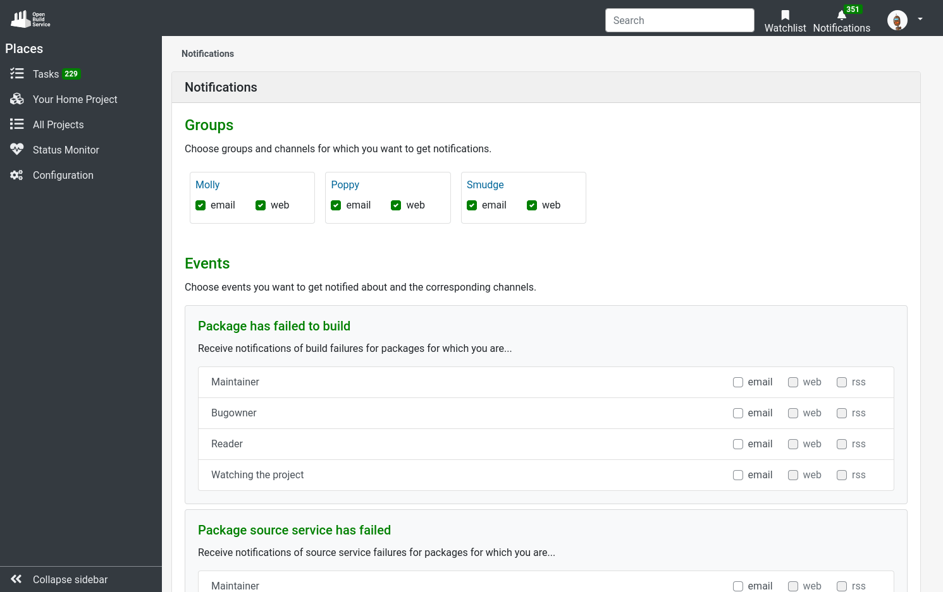The image size is (943, 592).
Task: Enable rss for Maintainer under build failures
Action: 842,382
